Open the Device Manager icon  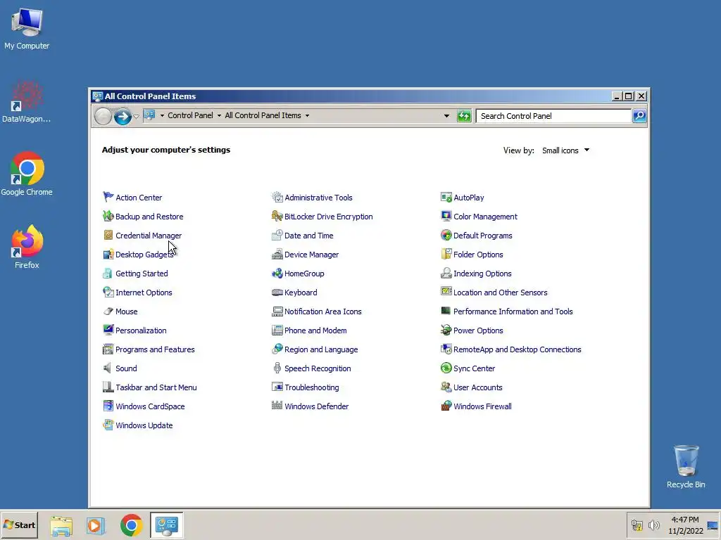(x=277, y=255)
